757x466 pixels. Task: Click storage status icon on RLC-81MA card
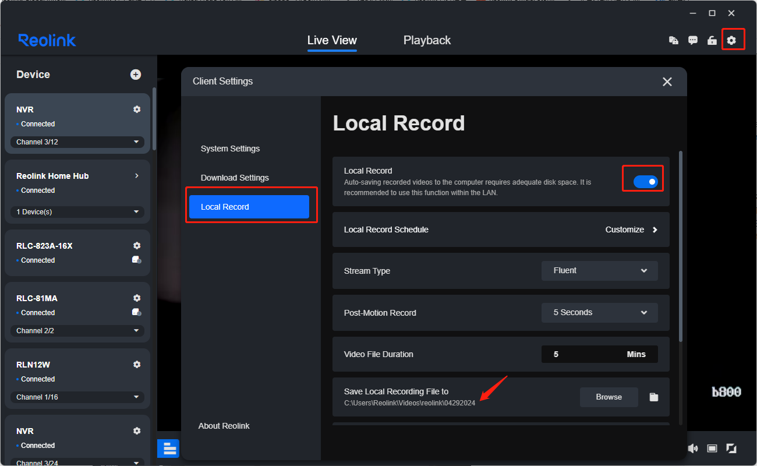[x=137, y=312]
